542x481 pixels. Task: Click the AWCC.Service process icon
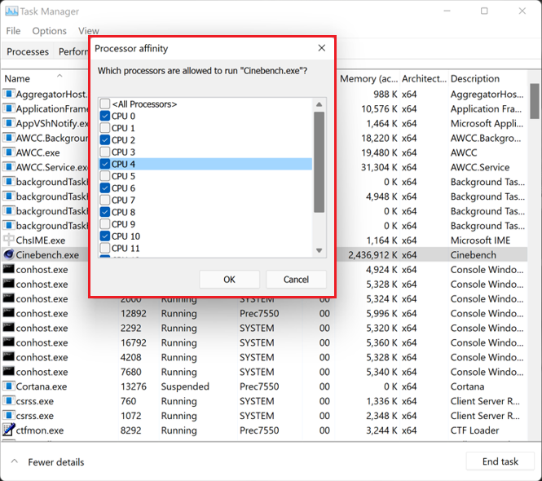point(9,167)
